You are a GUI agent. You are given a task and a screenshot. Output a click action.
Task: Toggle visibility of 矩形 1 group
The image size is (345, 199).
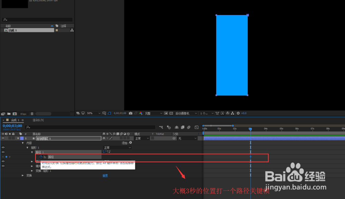point(3,148)
